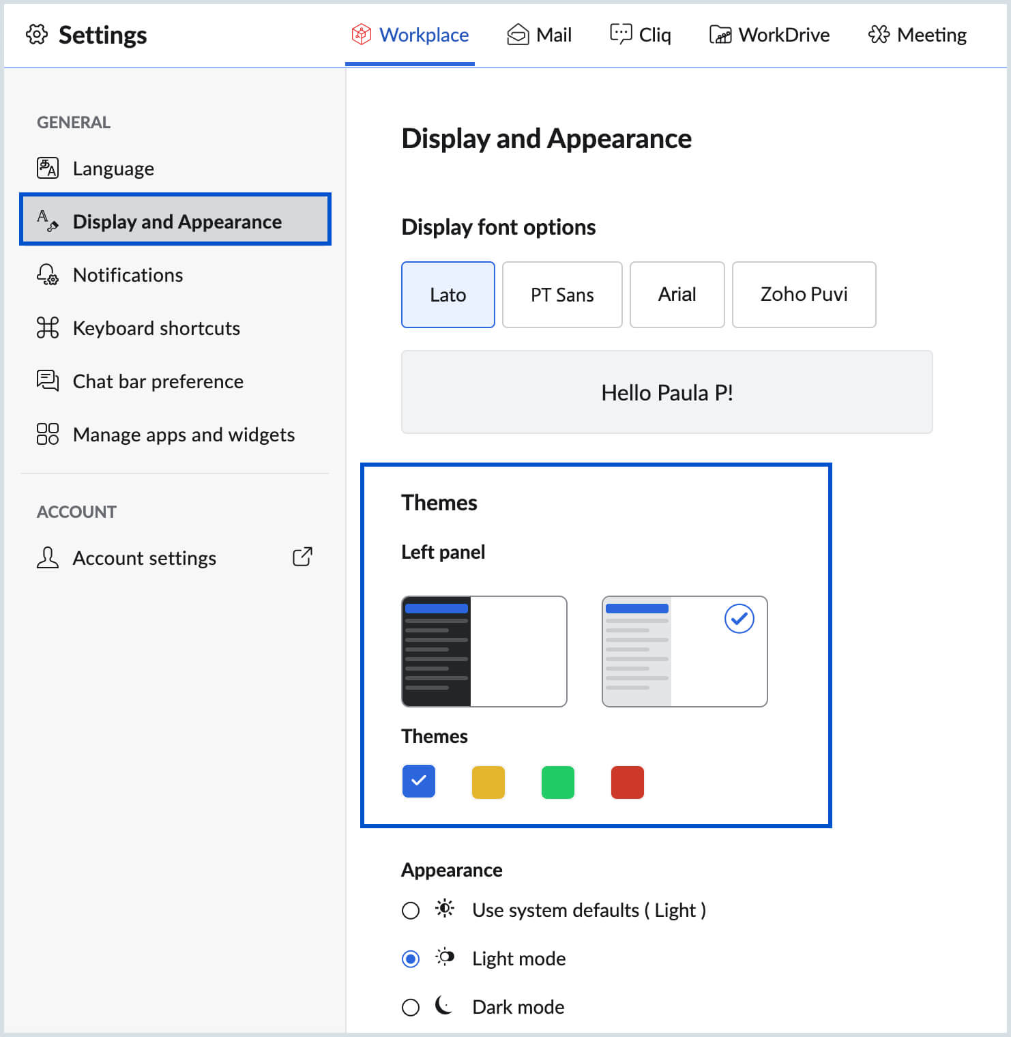Select the dark left panel thumbnail
1011x1037 pixels.
tap(484, 652)
